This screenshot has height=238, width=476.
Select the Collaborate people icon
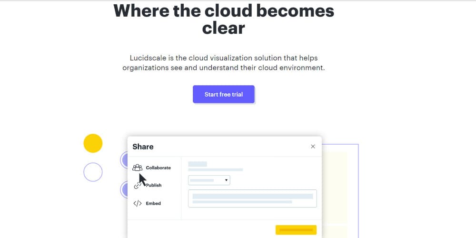click(x=137, y=168)
